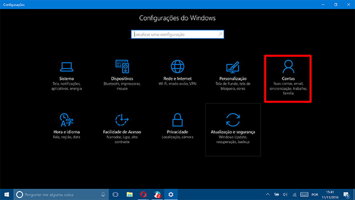Open the touch keyboard from the tray
The width and height of the screenshot is (355, 200).
[304, 194]
